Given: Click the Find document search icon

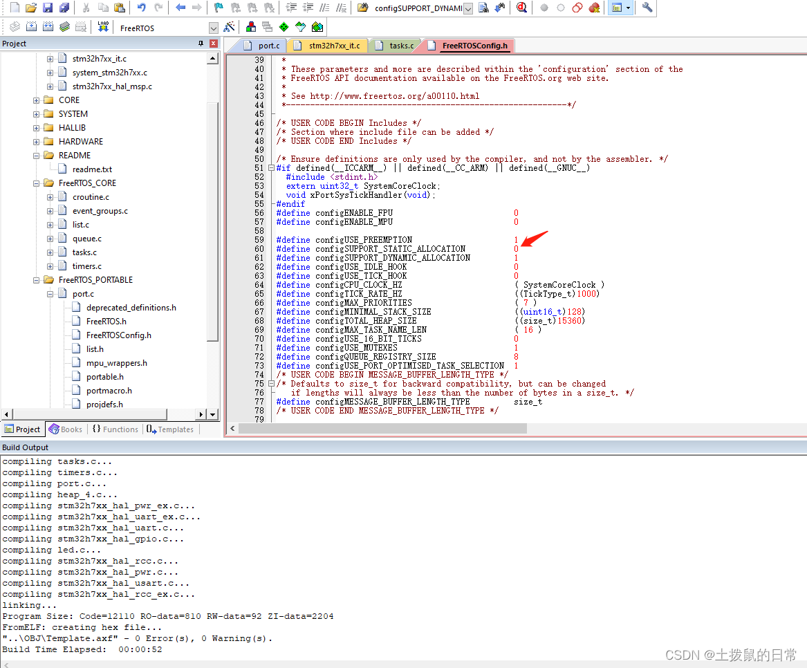Looking at the screenshot, I should click(x=483, y=8).
